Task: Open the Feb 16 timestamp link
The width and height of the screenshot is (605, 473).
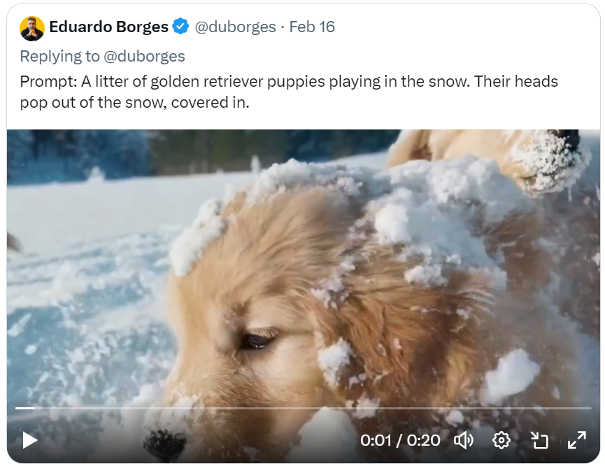Action: pos(312,27)
